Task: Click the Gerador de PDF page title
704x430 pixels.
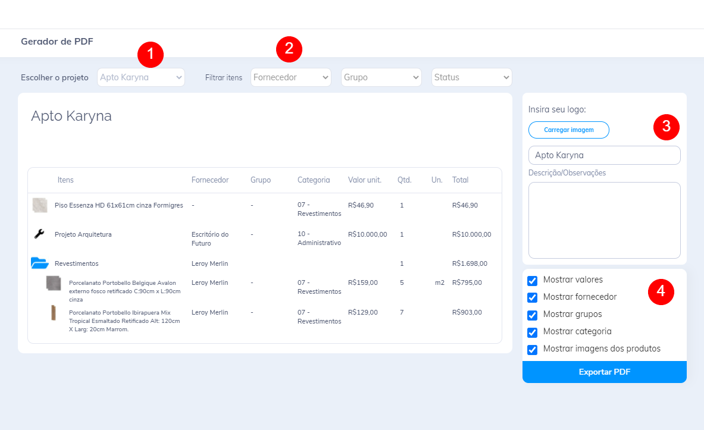Action: click(57, 41)
